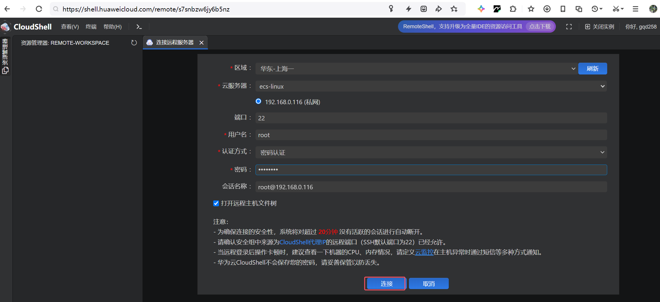Click the 会话名称 field
Screen dimensions: 660x302
431,187
